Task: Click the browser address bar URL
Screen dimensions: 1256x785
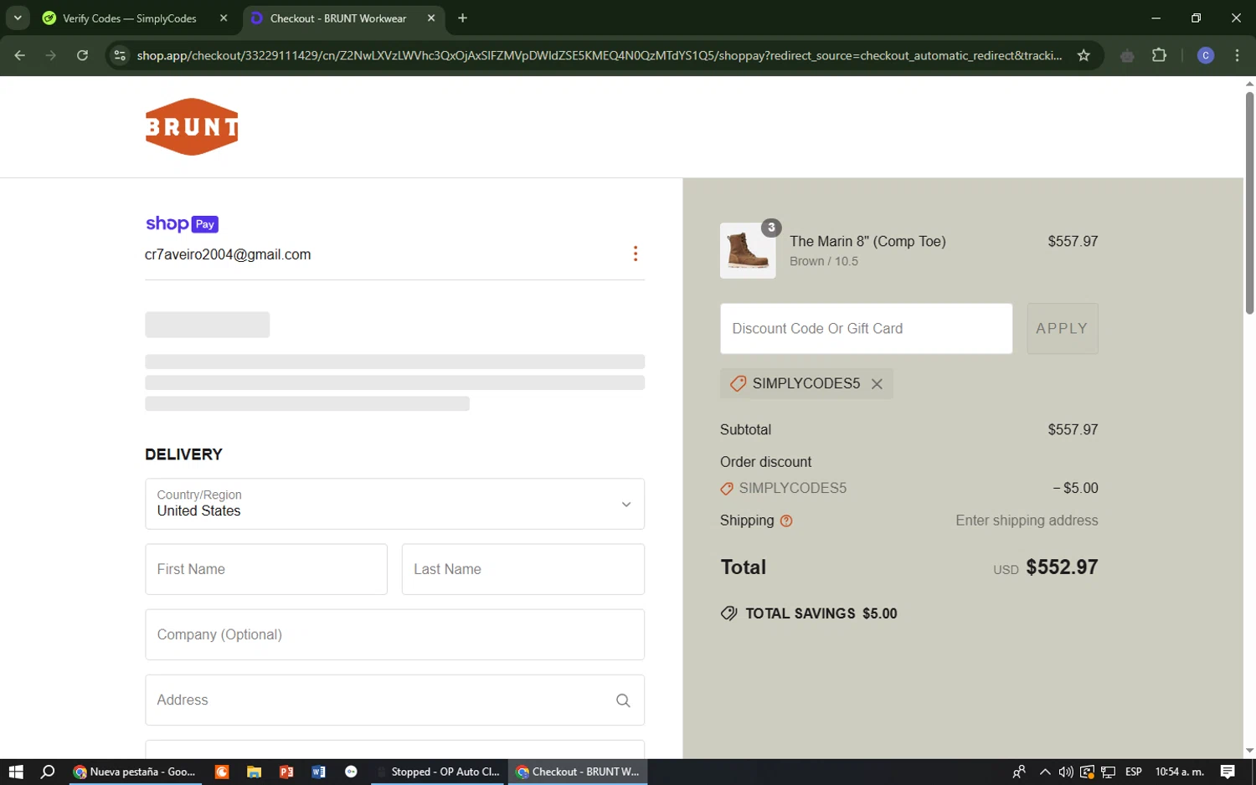Action: click(599, 55)
